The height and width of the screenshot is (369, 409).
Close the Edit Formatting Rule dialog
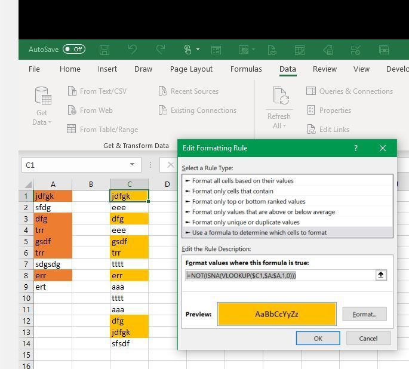pyautogui.click(x=382, y=148)
